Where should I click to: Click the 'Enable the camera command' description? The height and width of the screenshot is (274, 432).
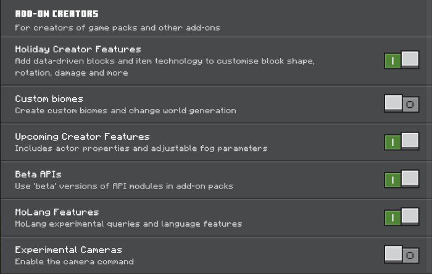click(x=74, y=262)
